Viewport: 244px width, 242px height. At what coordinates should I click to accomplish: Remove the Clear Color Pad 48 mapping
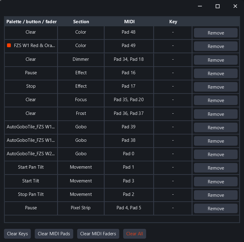(216, 33)
